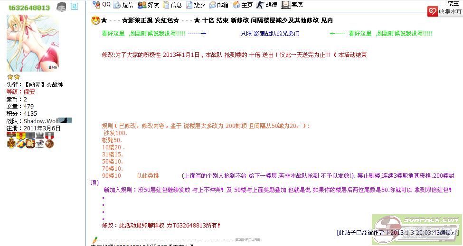Open the 战绩 record link

click(x=267, y=5)
